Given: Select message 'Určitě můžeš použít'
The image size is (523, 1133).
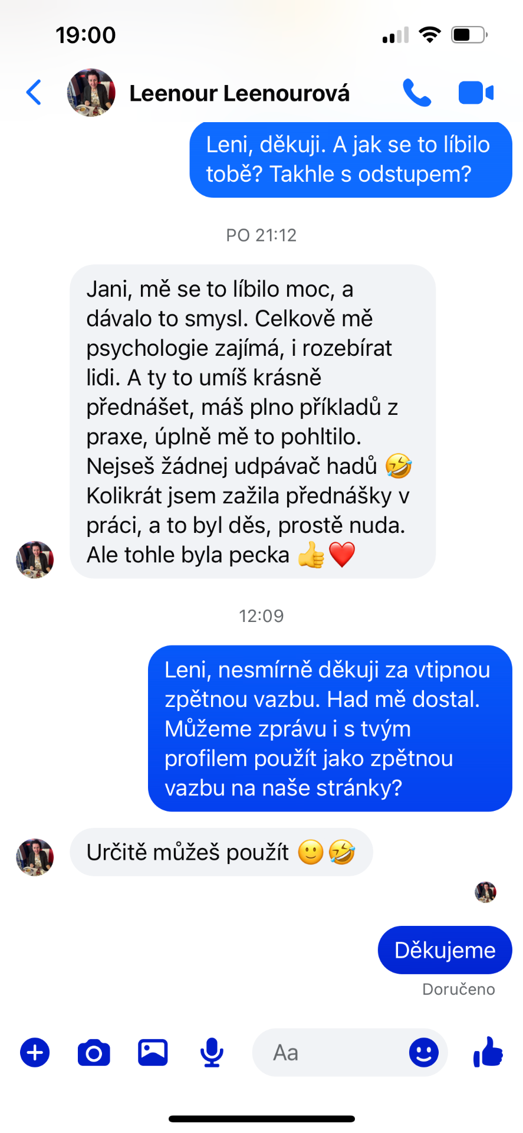Looking at the screenshot, I should coord(221,852).
